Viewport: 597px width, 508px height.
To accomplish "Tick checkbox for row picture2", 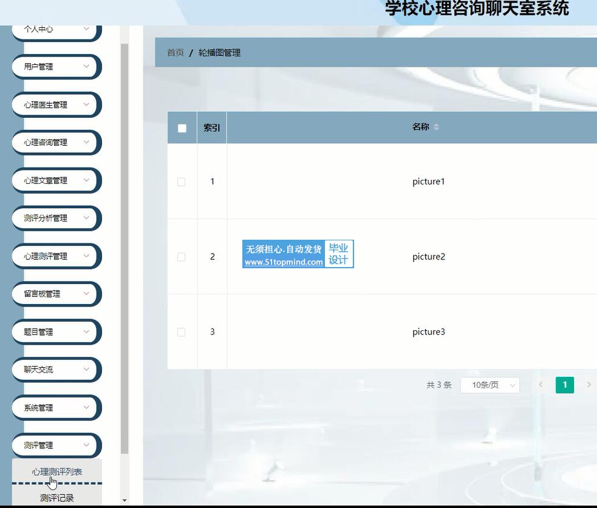I will click(182, 257).
